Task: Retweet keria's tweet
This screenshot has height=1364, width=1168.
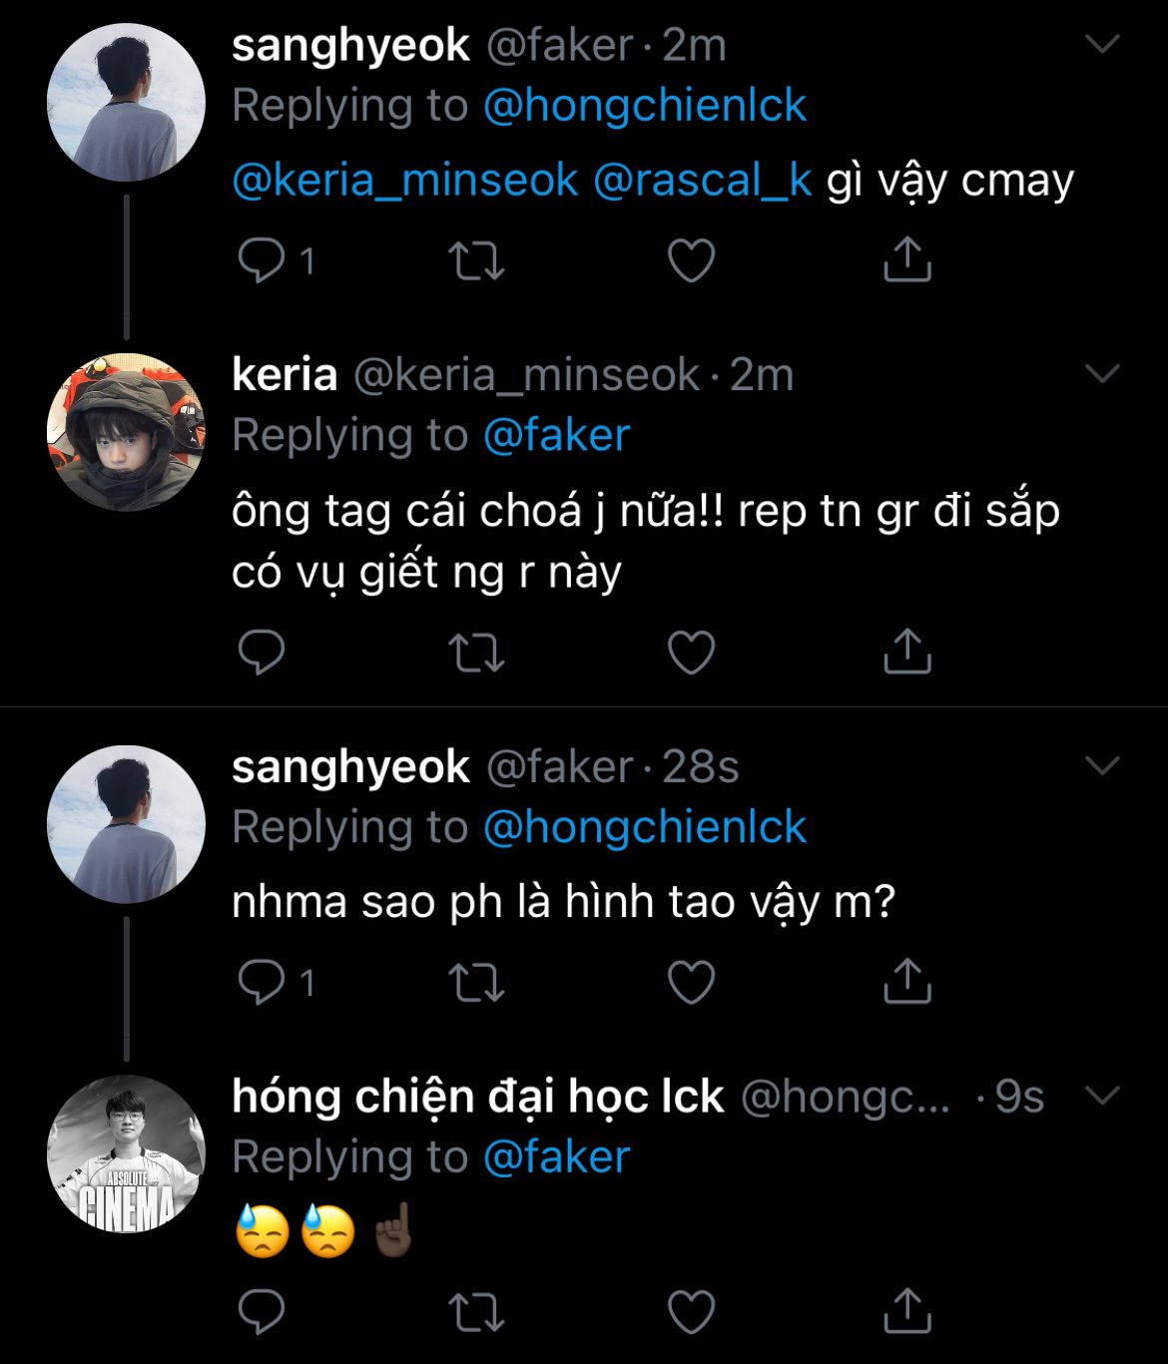Action: [x=476, y=653]
